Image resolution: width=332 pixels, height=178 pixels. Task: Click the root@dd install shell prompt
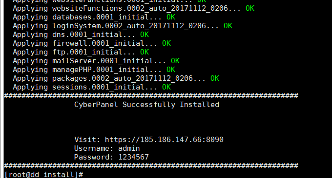(x=43, y=175)
